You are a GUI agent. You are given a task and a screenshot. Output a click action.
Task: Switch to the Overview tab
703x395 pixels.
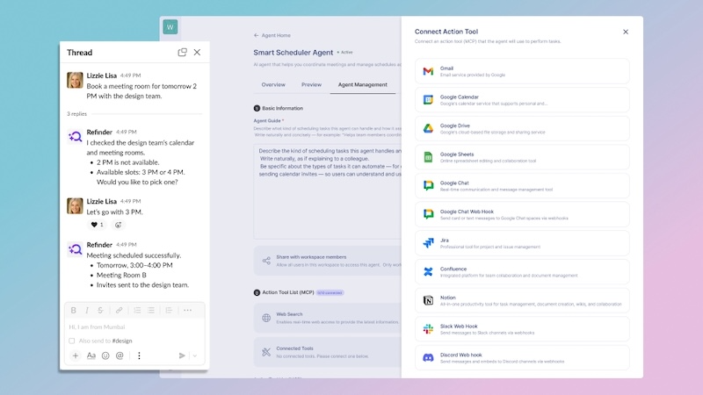pyautogui.click(x=272, y=85)
